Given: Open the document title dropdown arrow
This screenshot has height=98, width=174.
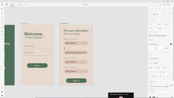Looking at the screenshot, I should (90, 5).
